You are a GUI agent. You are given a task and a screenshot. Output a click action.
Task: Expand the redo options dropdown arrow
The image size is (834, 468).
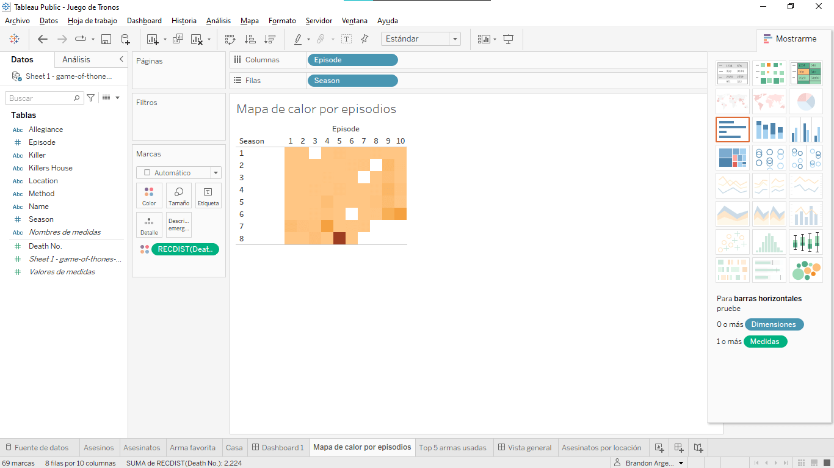tap(93, 40)
